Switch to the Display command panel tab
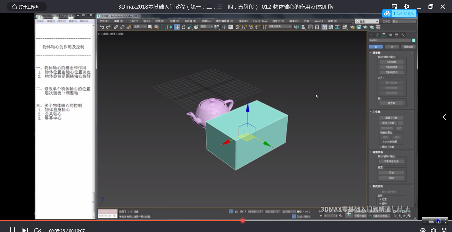Screen dimensions: 452x232 pos(397,35)
